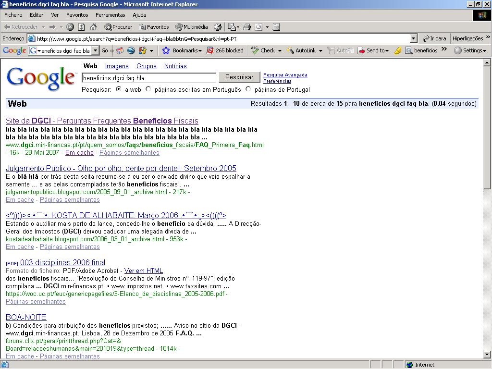This screenshot has height=369, width=492.
Task: Open 'Julgamento Público' result link
Action: pyautogui.click(x=121, y=168)
